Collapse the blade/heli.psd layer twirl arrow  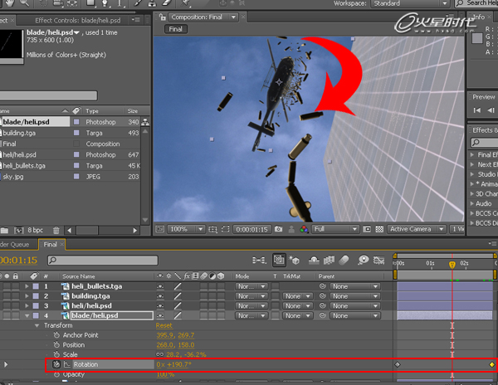point(27,316)
